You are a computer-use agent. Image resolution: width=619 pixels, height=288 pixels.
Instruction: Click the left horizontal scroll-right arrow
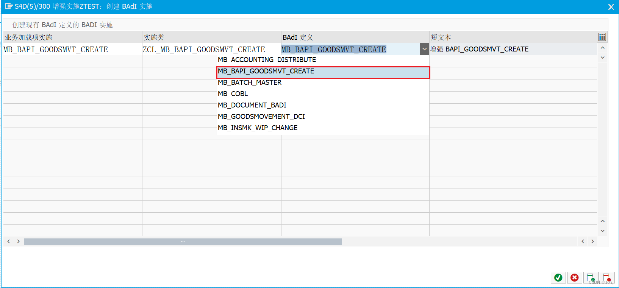pyautogui.click(x=18, y=241)
